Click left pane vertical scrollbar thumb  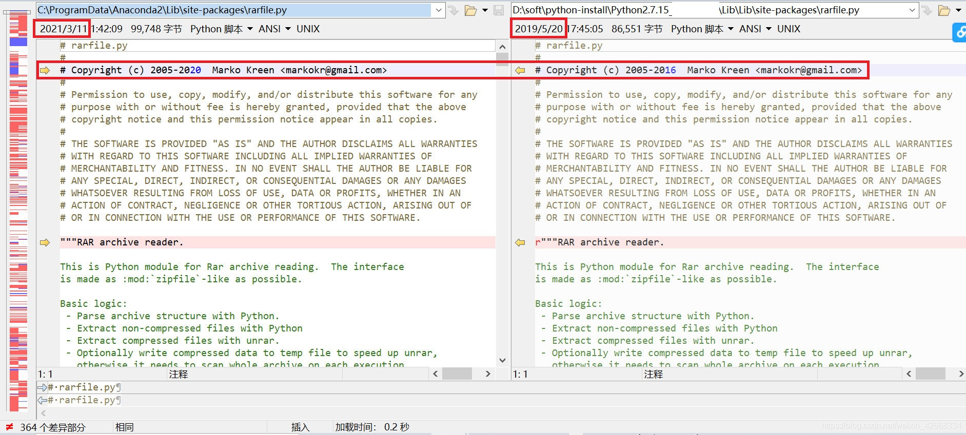pos(502,59)
